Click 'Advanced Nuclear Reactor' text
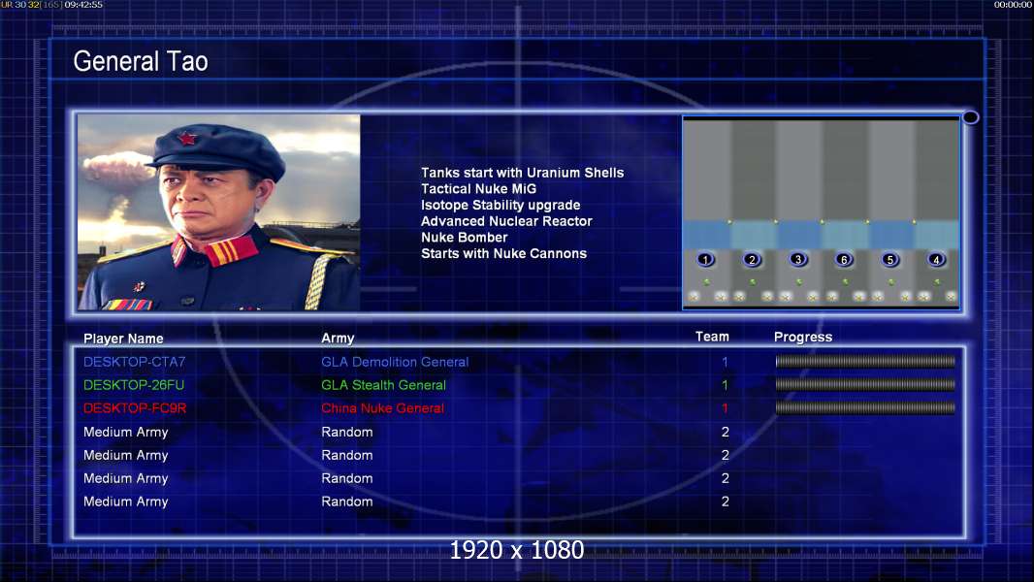This screenshot has width=1034, height=582. pos(506,221)
